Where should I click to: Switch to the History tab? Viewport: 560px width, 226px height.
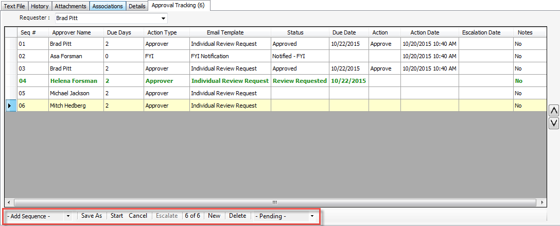(x=40, y=6)
